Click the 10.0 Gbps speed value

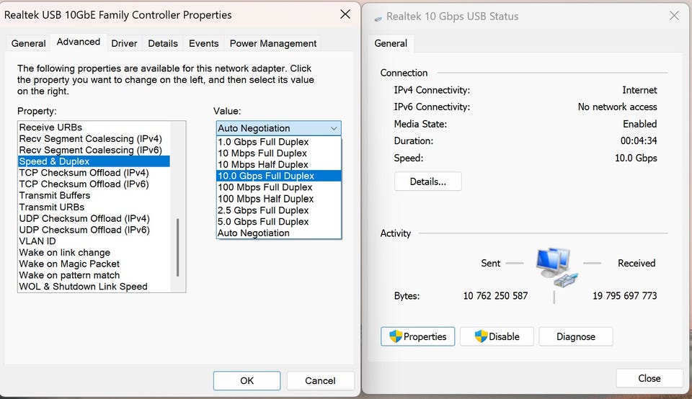(x=636, y=158)
